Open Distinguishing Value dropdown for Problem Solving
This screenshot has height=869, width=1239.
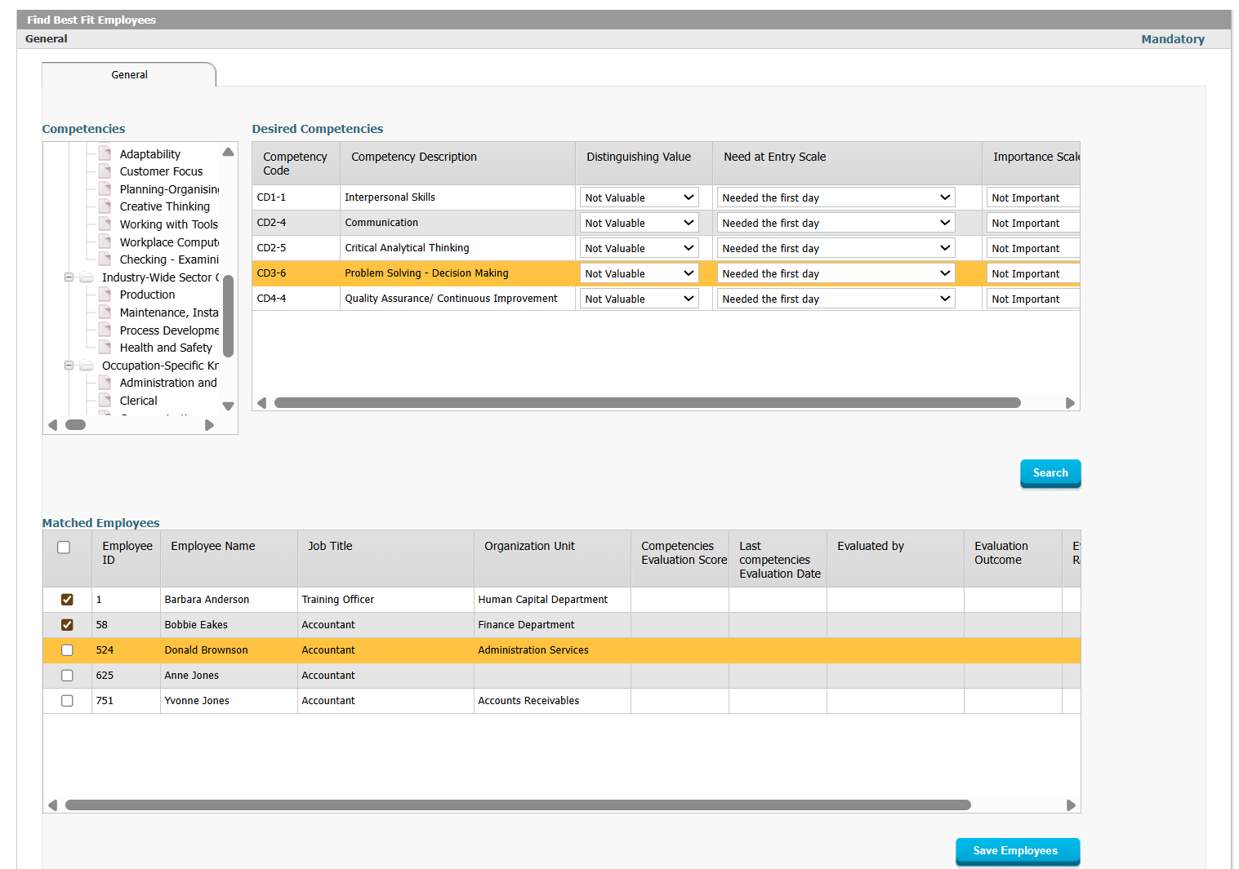pos(640,273)
